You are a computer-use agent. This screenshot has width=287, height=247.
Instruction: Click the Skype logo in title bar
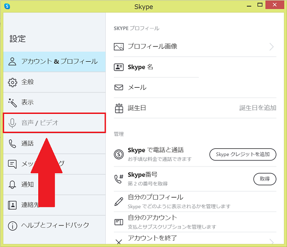[x=7, y=6]
